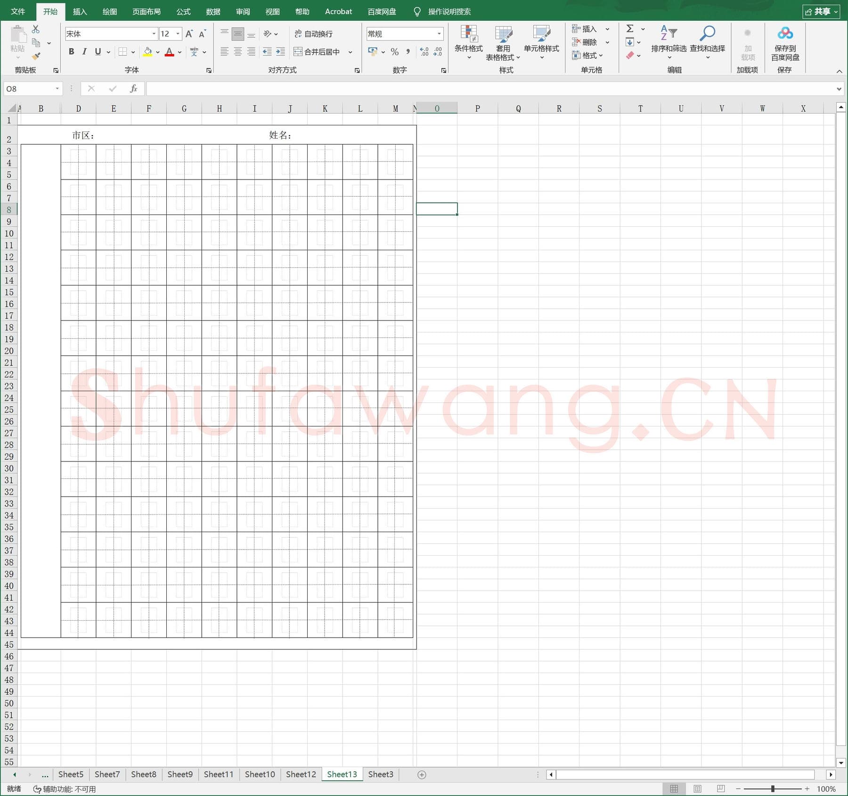Open the font name dropdown (宋体)

pyautogui.click(x=154, y=34)
